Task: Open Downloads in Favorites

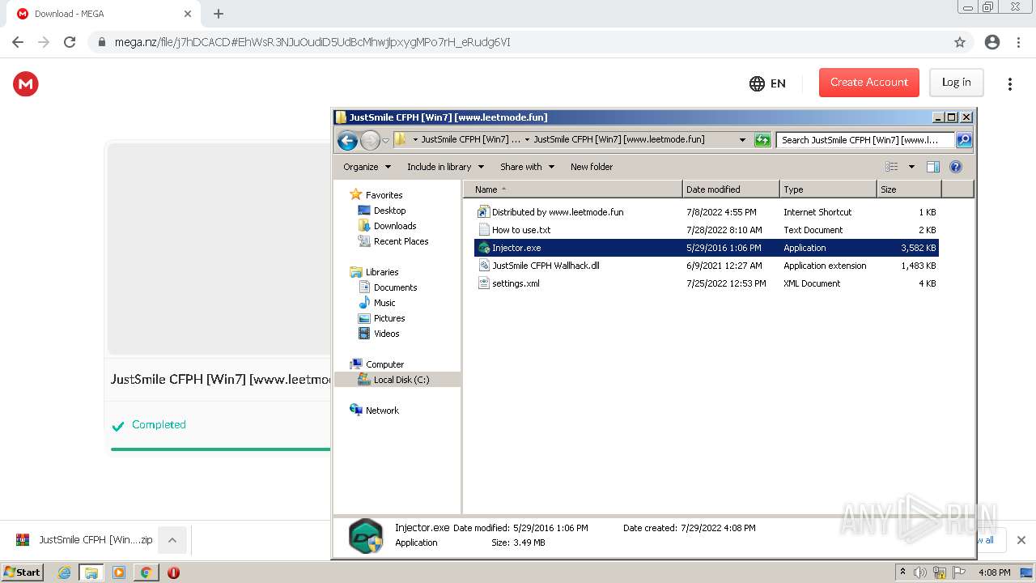Action: [x=387, y=226]
